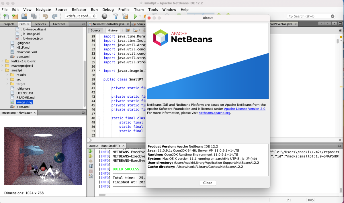
Task: Collapse the smallpt folder
Action: (3, 70)
